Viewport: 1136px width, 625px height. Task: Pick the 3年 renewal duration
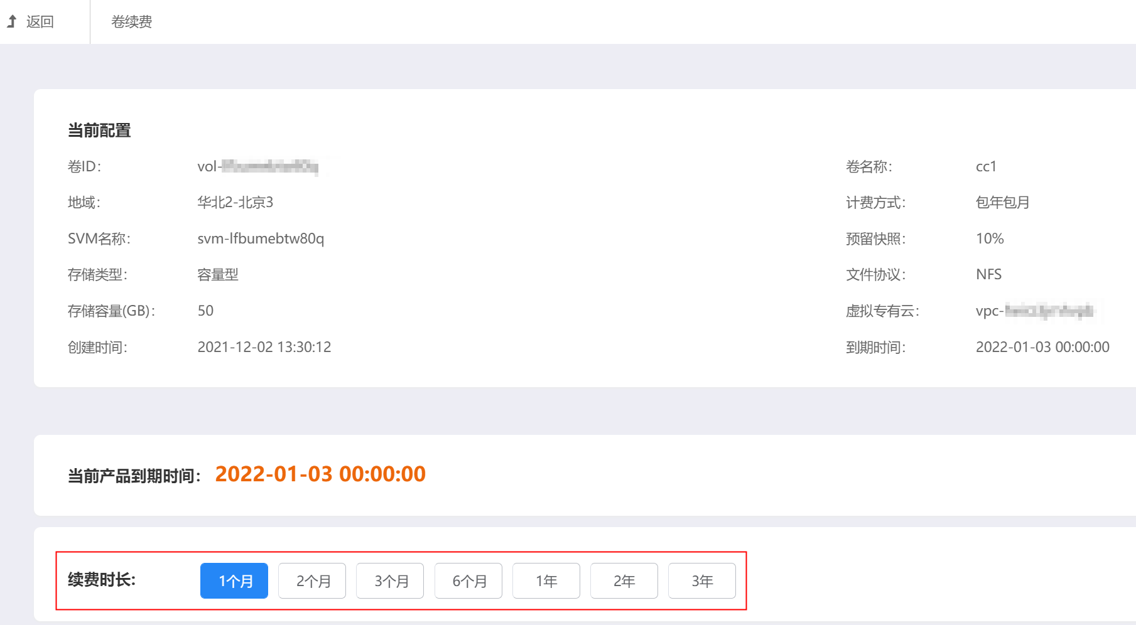click(702, 581)
